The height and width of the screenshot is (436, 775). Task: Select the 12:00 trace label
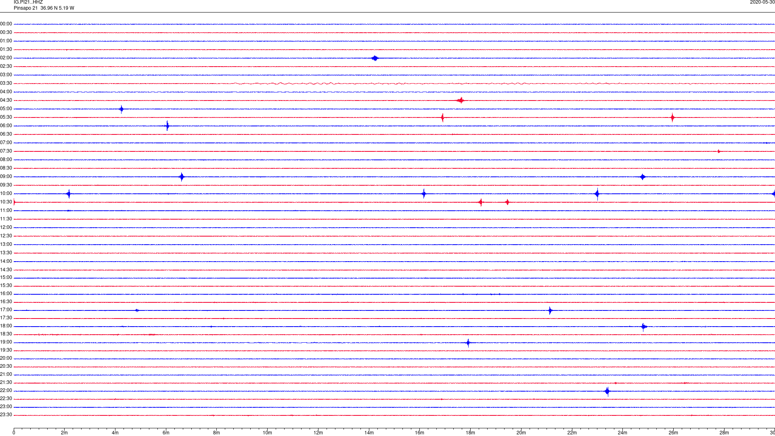6,228
